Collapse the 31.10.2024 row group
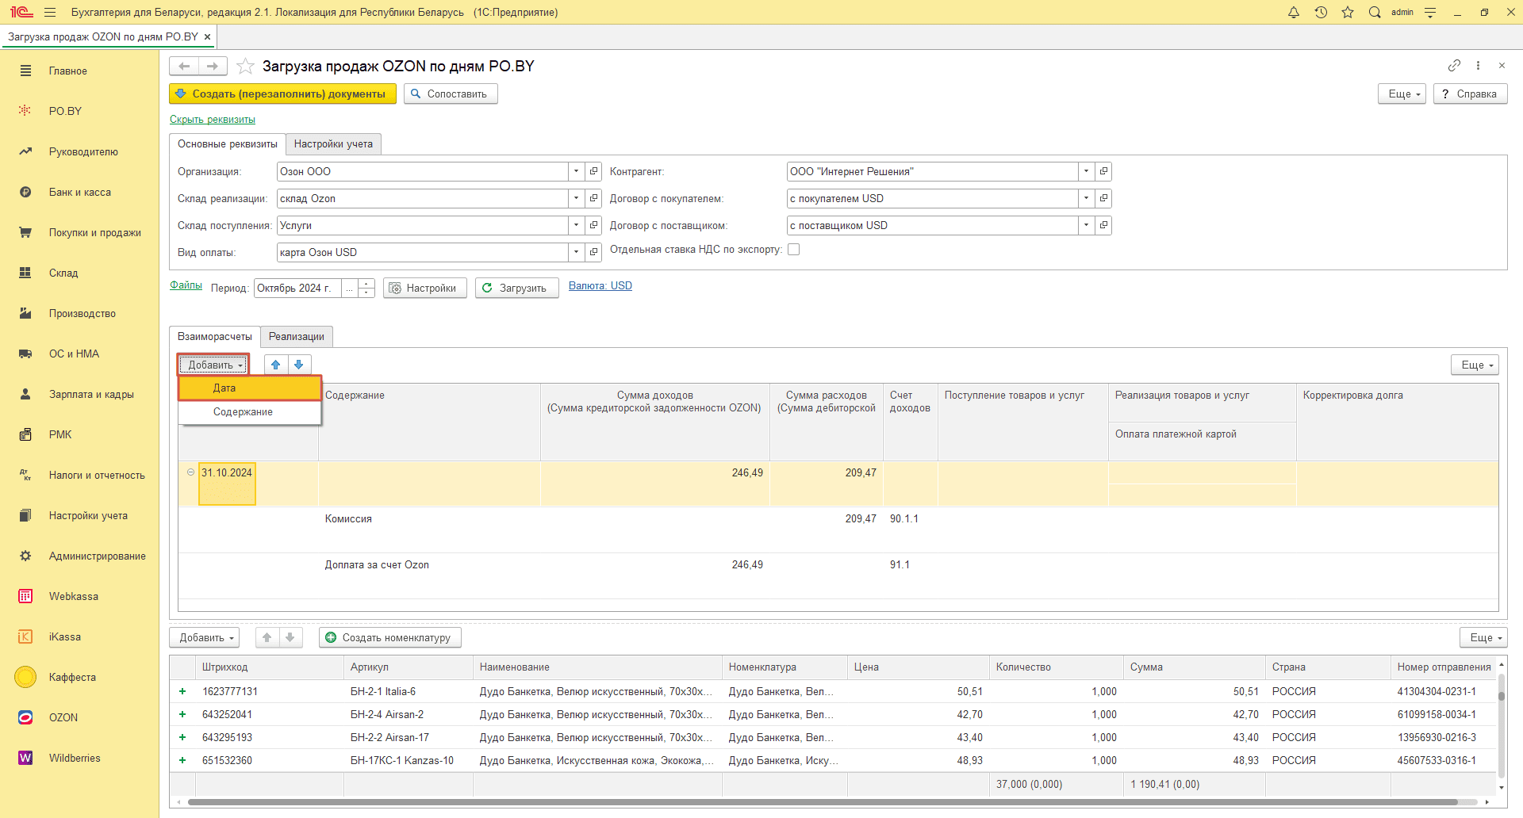The image size is (1523, 818). 190,472
